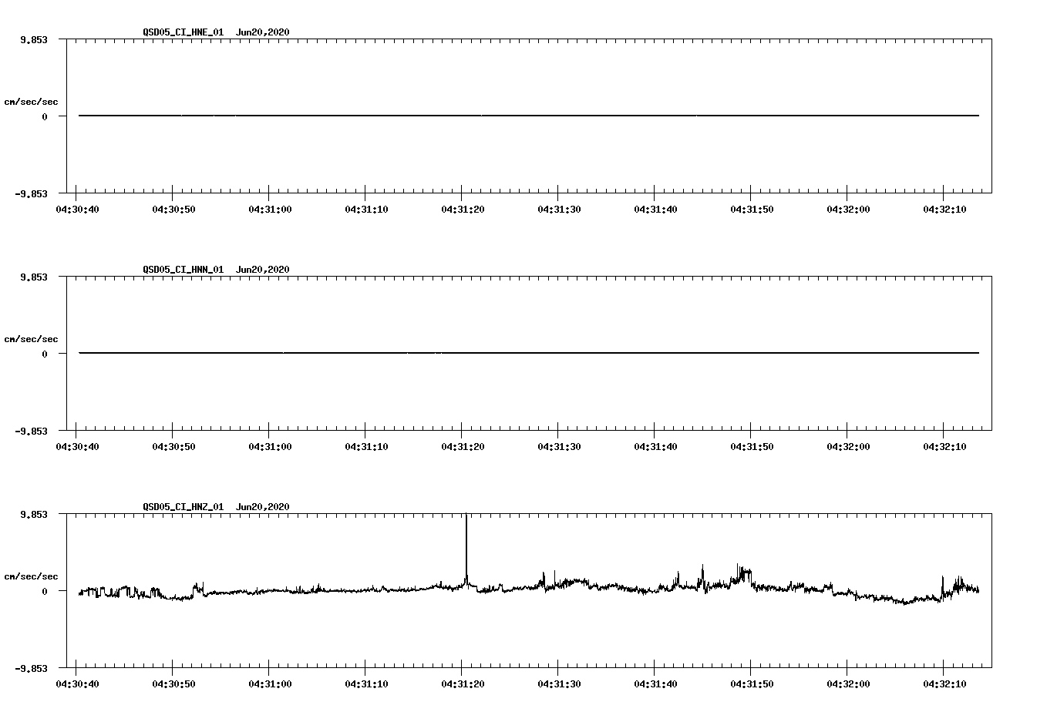1047x712 pixels.
Task: Click 04:30:40 time label under HNE plot
Action: coord(77,210)
